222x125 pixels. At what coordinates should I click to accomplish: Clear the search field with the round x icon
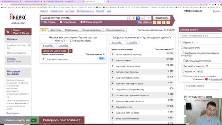[x=149, y=18]
